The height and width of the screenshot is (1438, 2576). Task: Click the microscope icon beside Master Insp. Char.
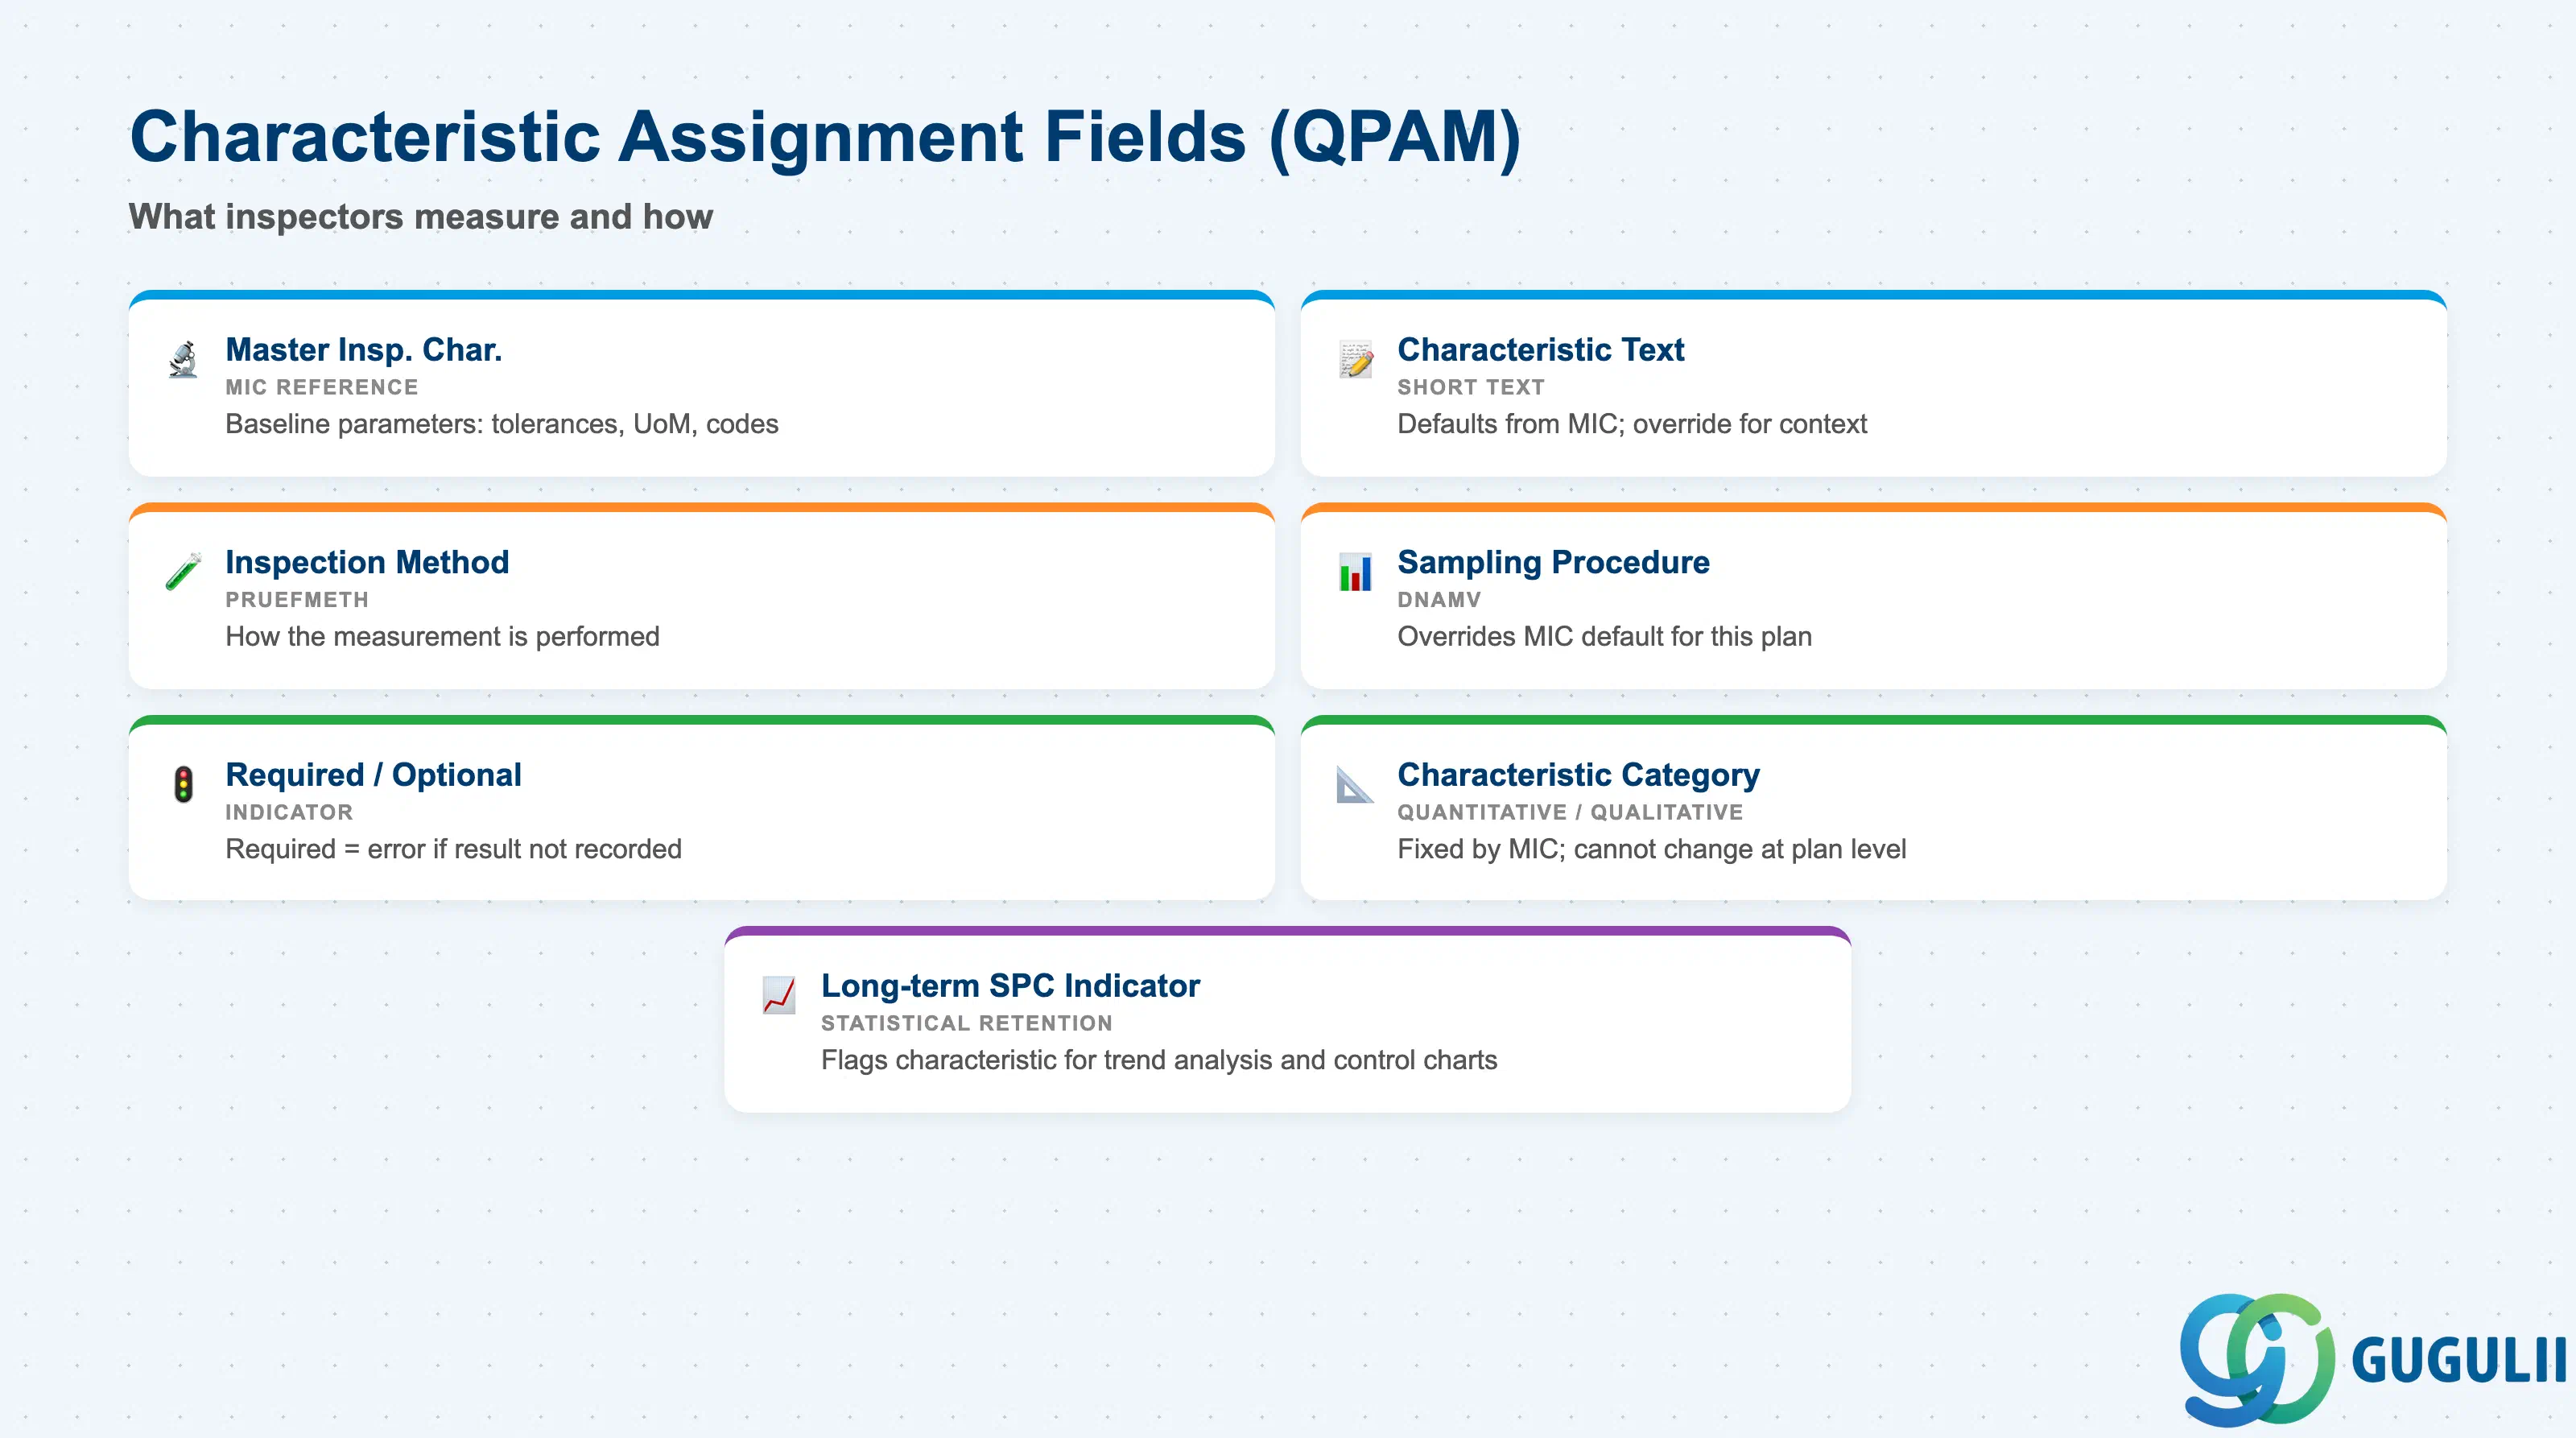183,359
